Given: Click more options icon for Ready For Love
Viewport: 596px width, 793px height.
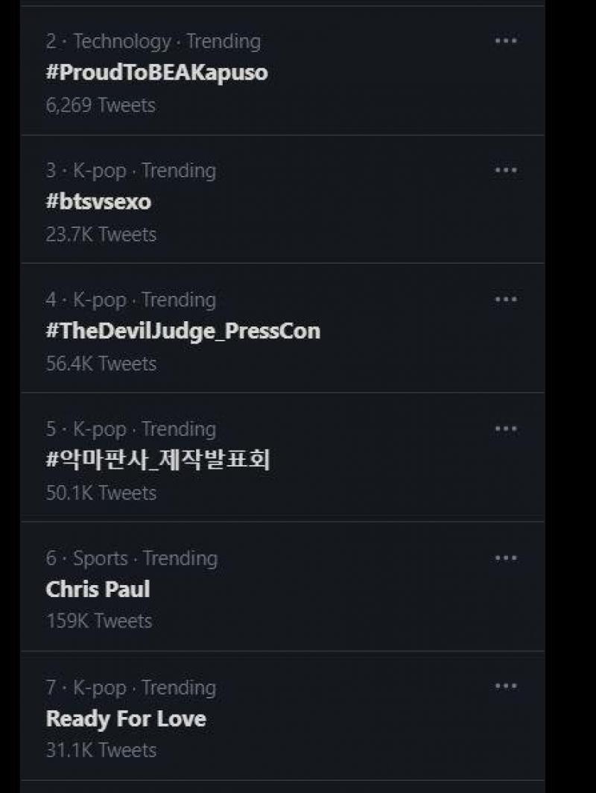Looking at the screenshot, I should [x=506, y=686].
